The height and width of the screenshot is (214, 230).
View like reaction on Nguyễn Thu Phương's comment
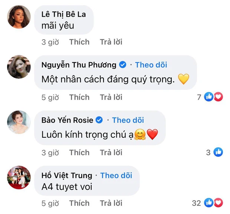pyautogui.click(x=208, y=97)
